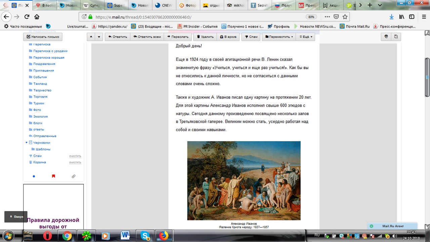Open the list all tabs dropdown arrow
Viewport: 430px width, 242px height.
(380, 5)
